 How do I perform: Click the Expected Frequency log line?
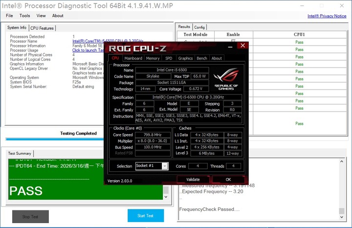coord(211,192)
